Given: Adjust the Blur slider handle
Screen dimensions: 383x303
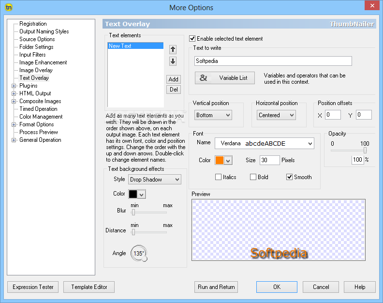Looking at the screenshot, I should 133,212.
